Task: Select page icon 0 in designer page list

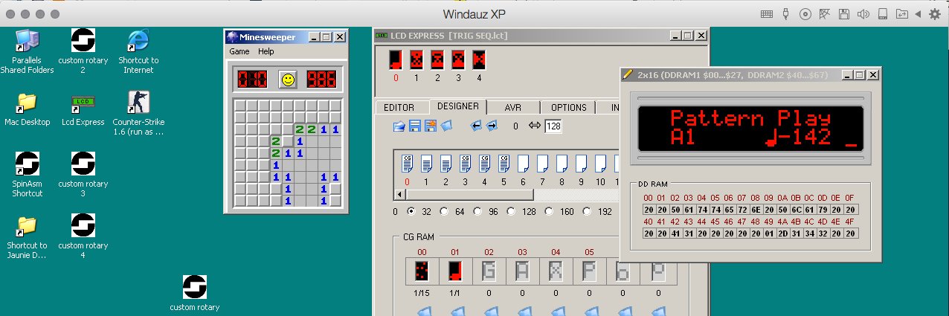Action: (407, 162)
